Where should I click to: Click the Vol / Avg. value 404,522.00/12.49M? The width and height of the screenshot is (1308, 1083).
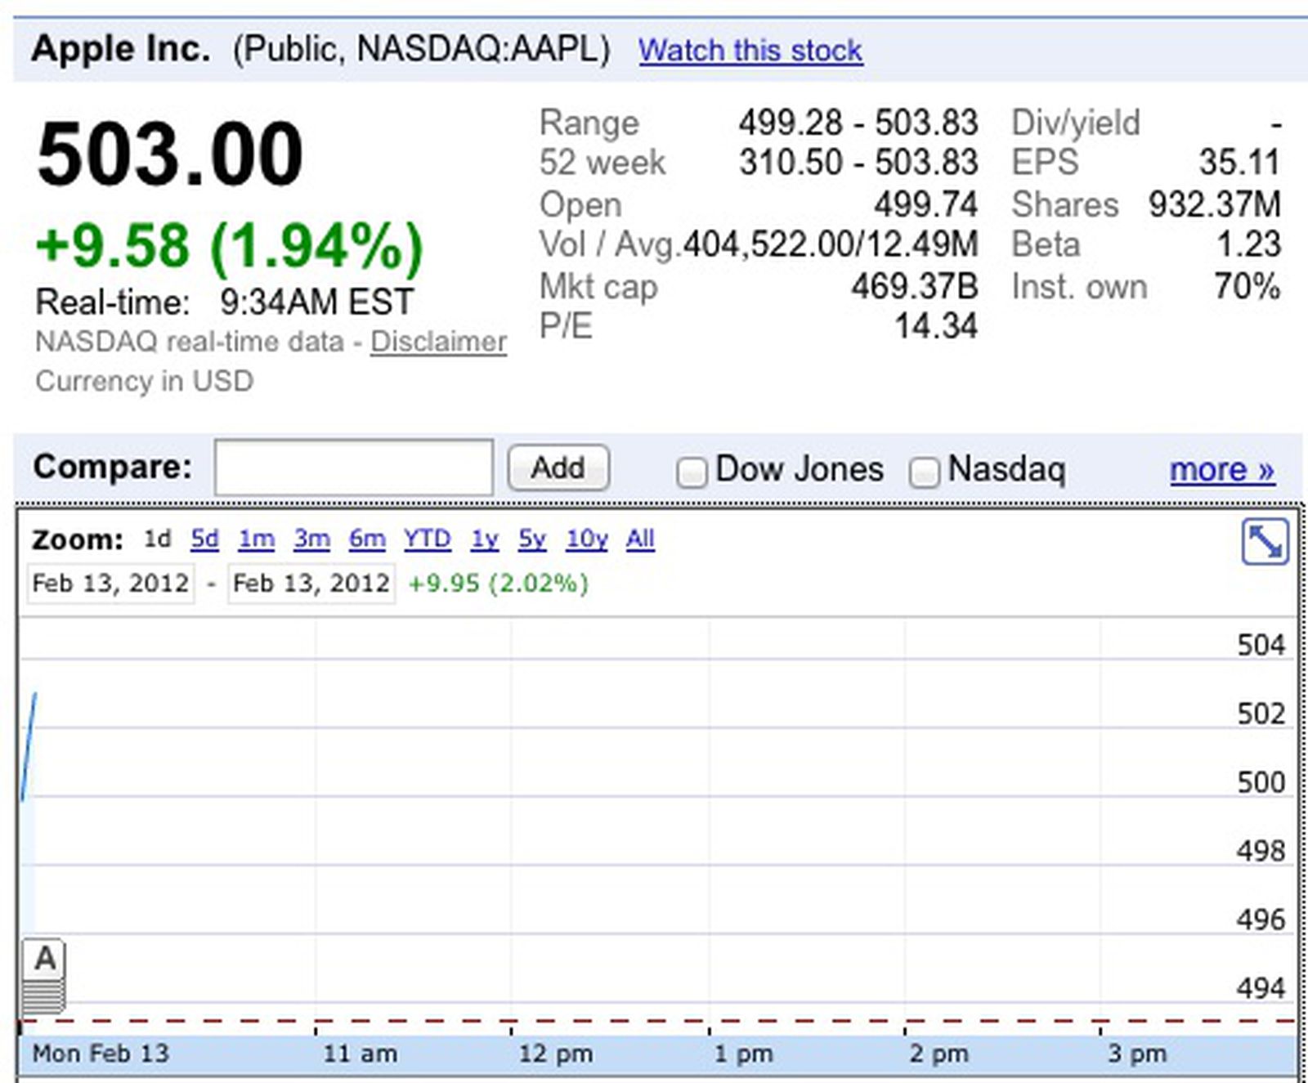(x=831, y=244)
